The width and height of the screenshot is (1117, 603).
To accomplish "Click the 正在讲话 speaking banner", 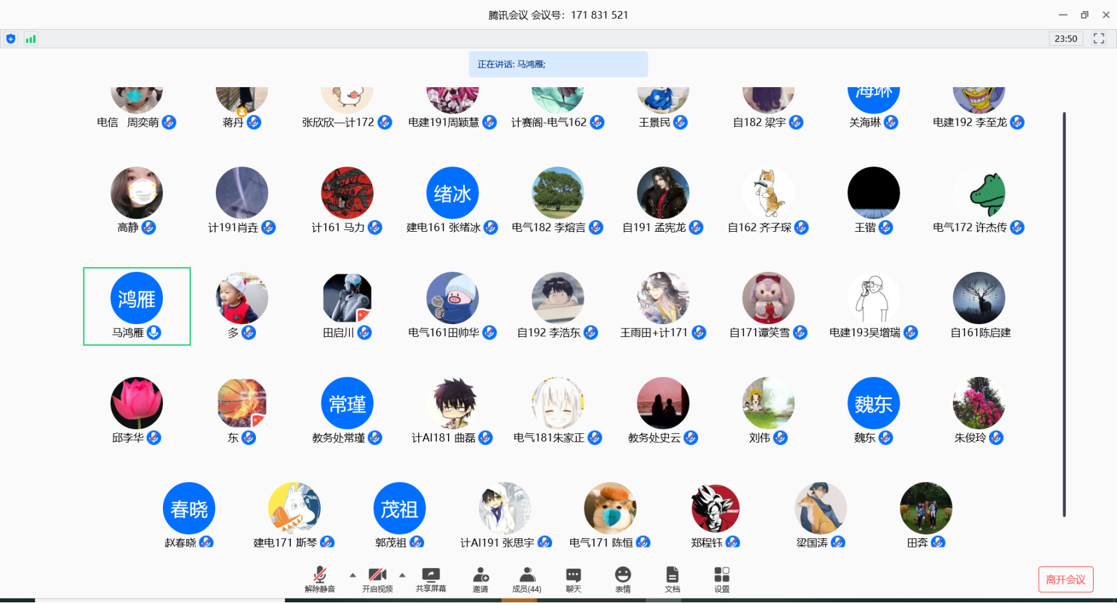I will pyautogui.click(x=558, y=65).
